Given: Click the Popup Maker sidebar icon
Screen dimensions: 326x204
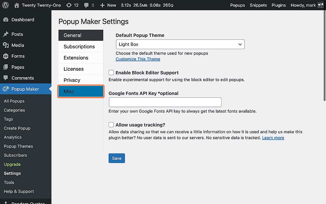Looking at the screenshot, I should [6, 89].
